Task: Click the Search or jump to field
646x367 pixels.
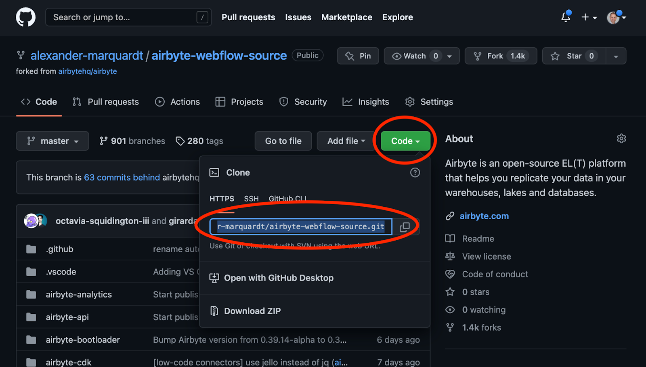Action: click(121, 17)
